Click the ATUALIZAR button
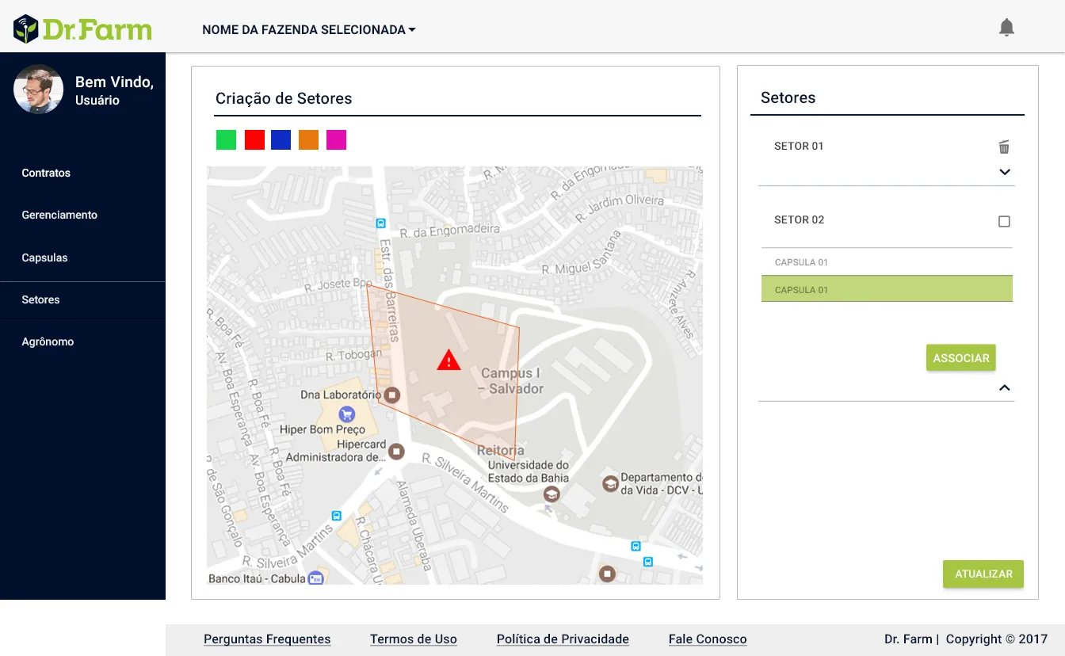Screen dimensions: 1065x656 (983, 574)
